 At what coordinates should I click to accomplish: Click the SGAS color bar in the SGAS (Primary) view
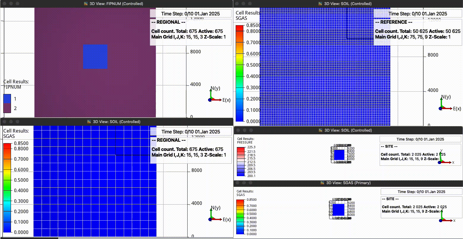(240, 217)
